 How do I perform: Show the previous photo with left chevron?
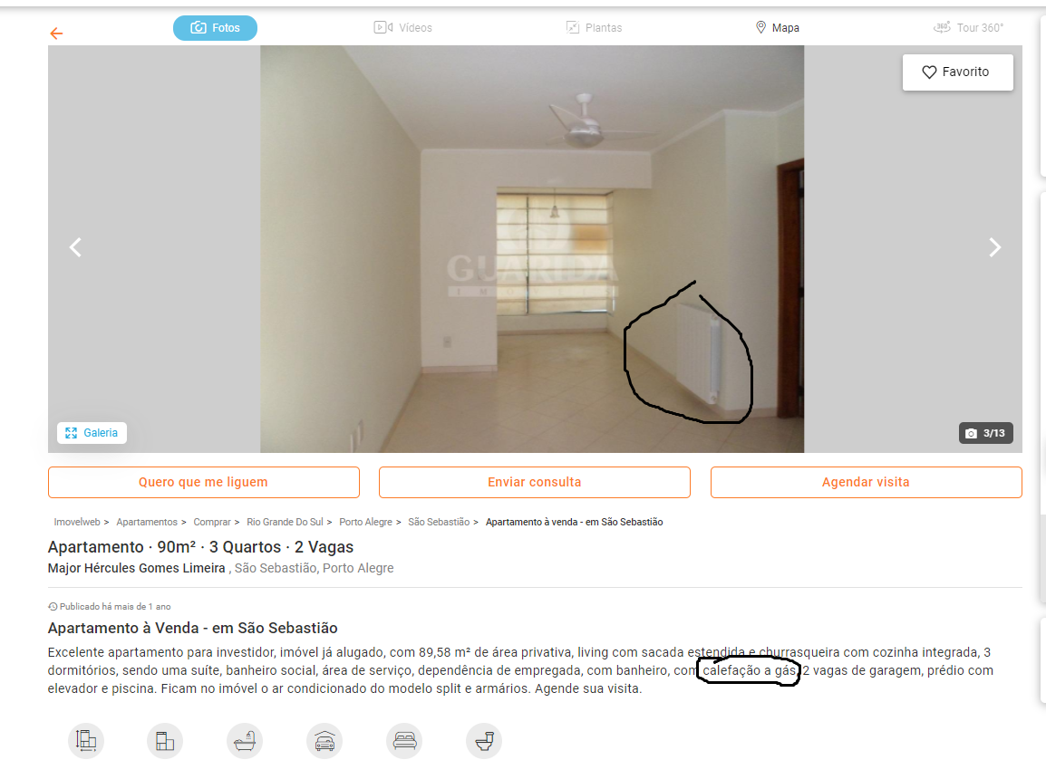pyautogui.click(x=75, y=247)
